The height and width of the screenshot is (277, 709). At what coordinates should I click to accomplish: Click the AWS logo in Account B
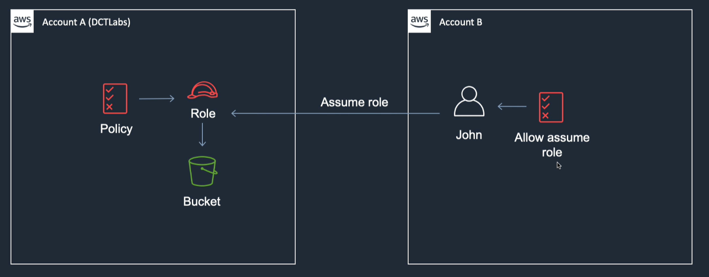click(420, 21)
